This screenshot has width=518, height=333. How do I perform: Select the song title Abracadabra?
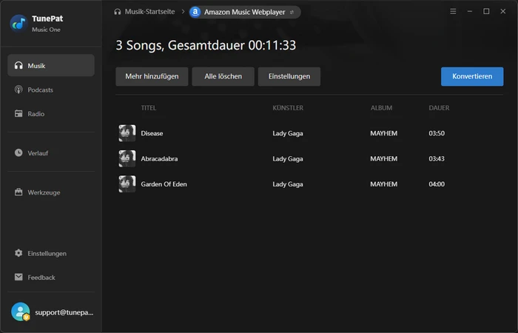point(159,158)
